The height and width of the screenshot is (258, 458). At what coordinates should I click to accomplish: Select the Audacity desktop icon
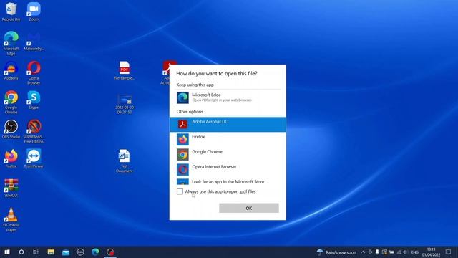pyautogui.click(x=11, y=70)
